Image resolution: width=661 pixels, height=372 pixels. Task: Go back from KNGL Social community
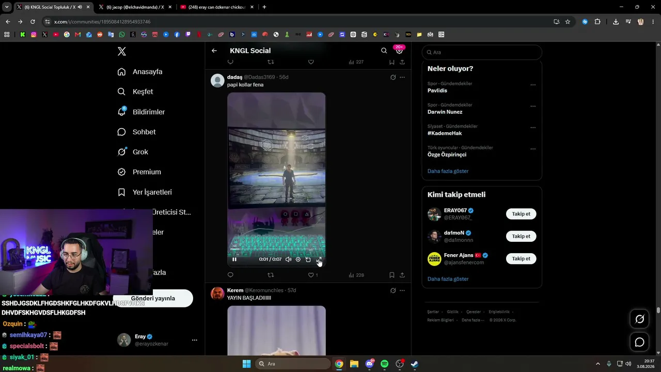tap(214, 51)
